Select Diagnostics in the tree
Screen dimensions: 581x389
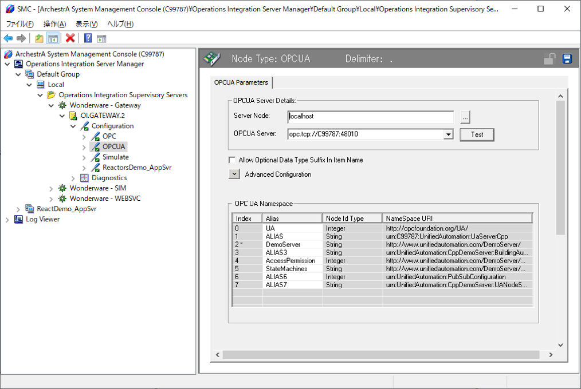pyautogui.click(x=109, y=178)
